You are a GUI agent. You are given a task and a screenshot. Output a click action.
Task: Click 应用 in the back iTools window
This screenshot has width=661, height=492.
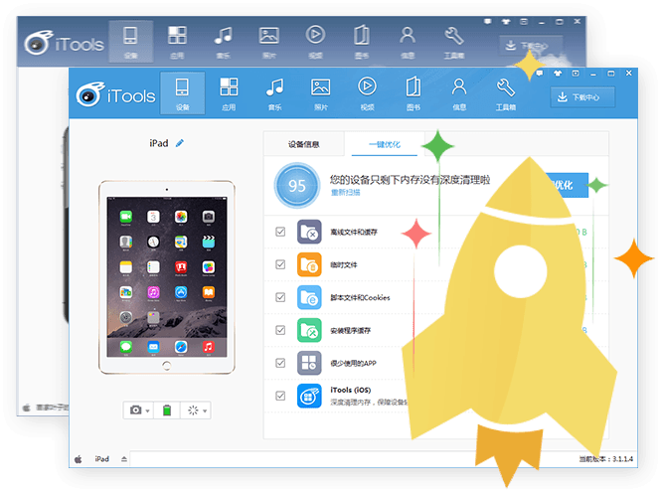pyautogui.click(x=177, y=42)
